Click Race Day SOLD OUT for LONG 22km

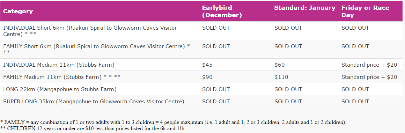click(x=355, y=89)
